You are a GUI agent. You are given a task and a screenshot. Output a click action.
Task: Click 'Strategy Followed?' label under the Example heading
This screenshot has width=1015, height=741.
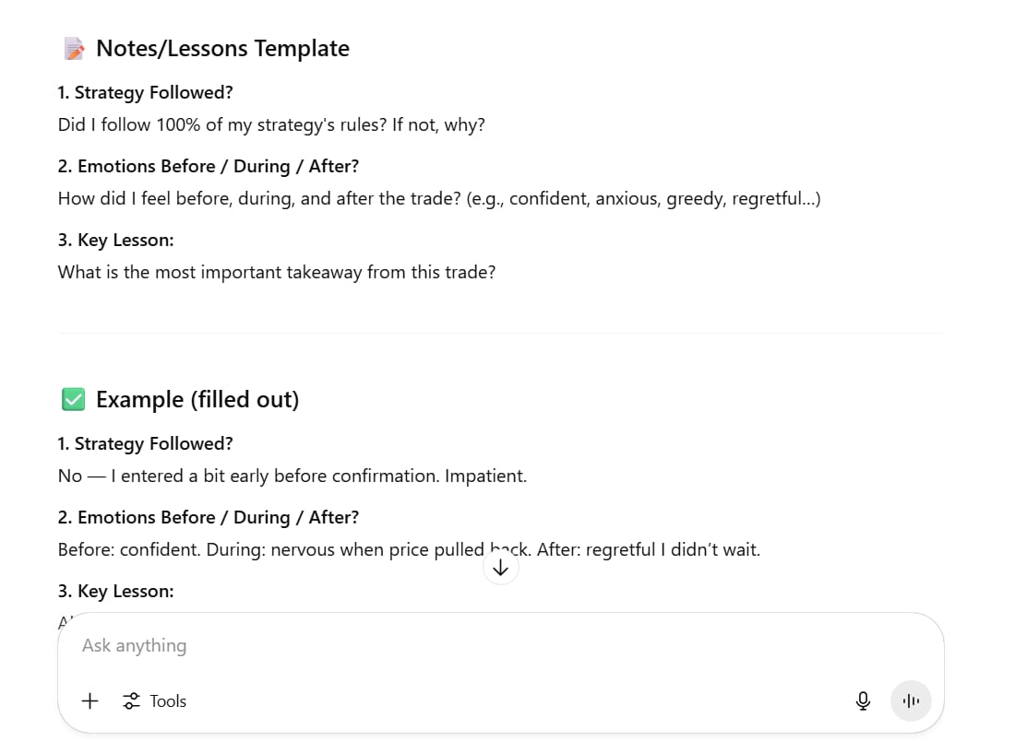pos(153,443)
